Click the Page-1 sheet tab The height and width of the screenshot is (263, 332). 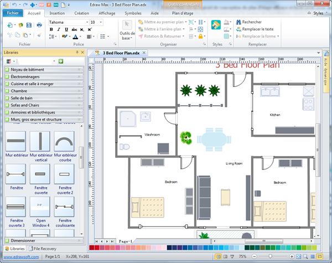[x=126, y=241]
